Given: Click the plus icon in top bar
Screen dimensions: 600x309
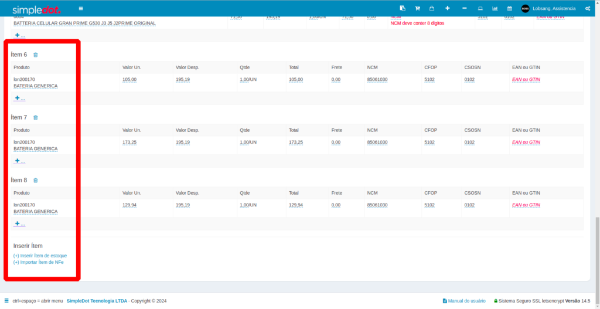Looking at the screenshot, I should coord(448,8).
